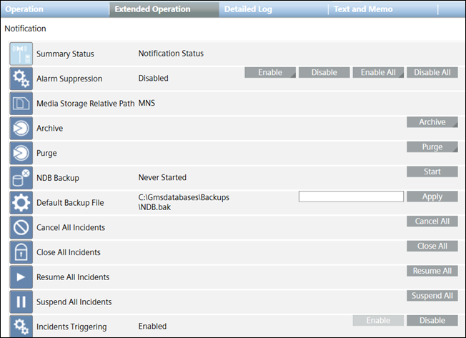Click the Summary Status antenna icon
Viewport: 466px width, 338px height.
tap(21, 54)
